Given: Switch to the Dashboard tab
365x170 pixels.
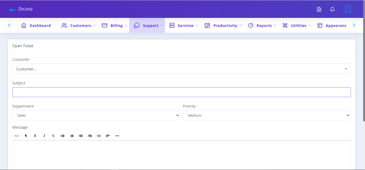Looking at the screenshot, I should click(40, 25).
